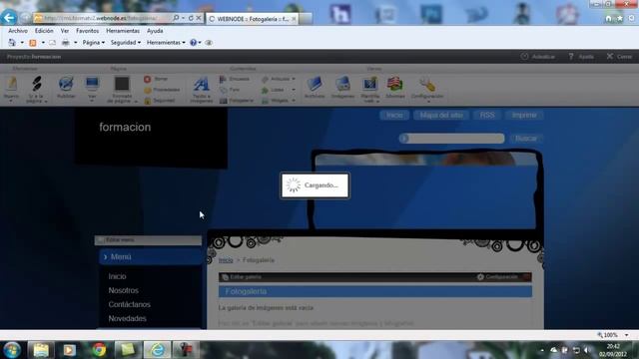The image size is (639, 359).
Task: Open Novedades in the site menu
Action: pos(127,318)
